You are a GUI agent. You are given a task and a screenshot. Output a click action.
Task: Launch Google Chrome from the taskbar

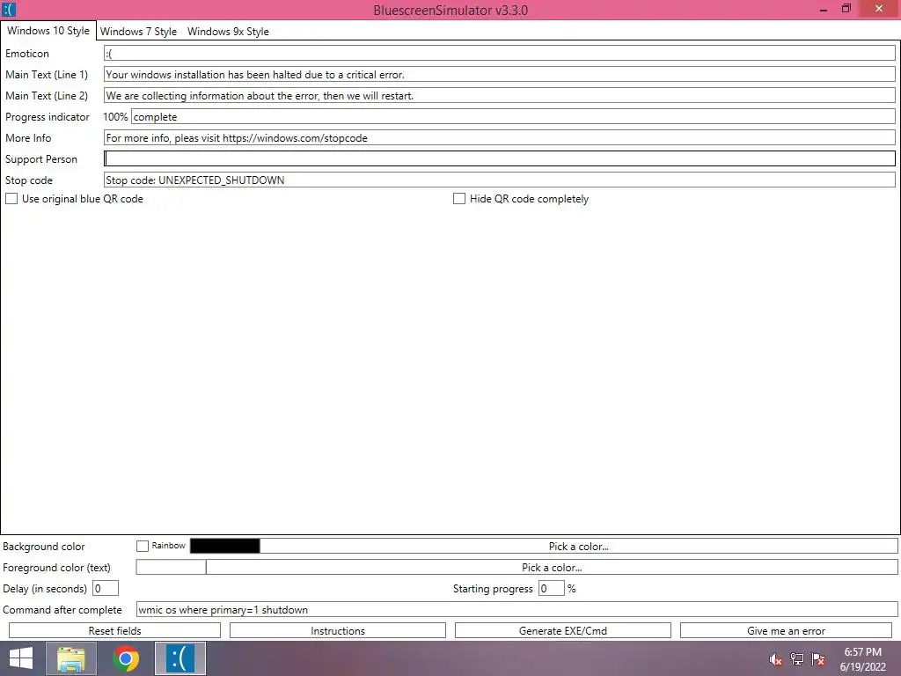pyautogui.click(x=126, y=658)
